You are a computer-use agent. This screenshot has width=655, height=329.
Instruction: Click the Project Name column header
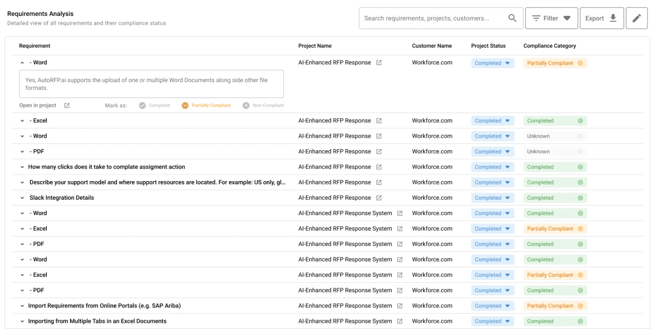tap(315, 46)
